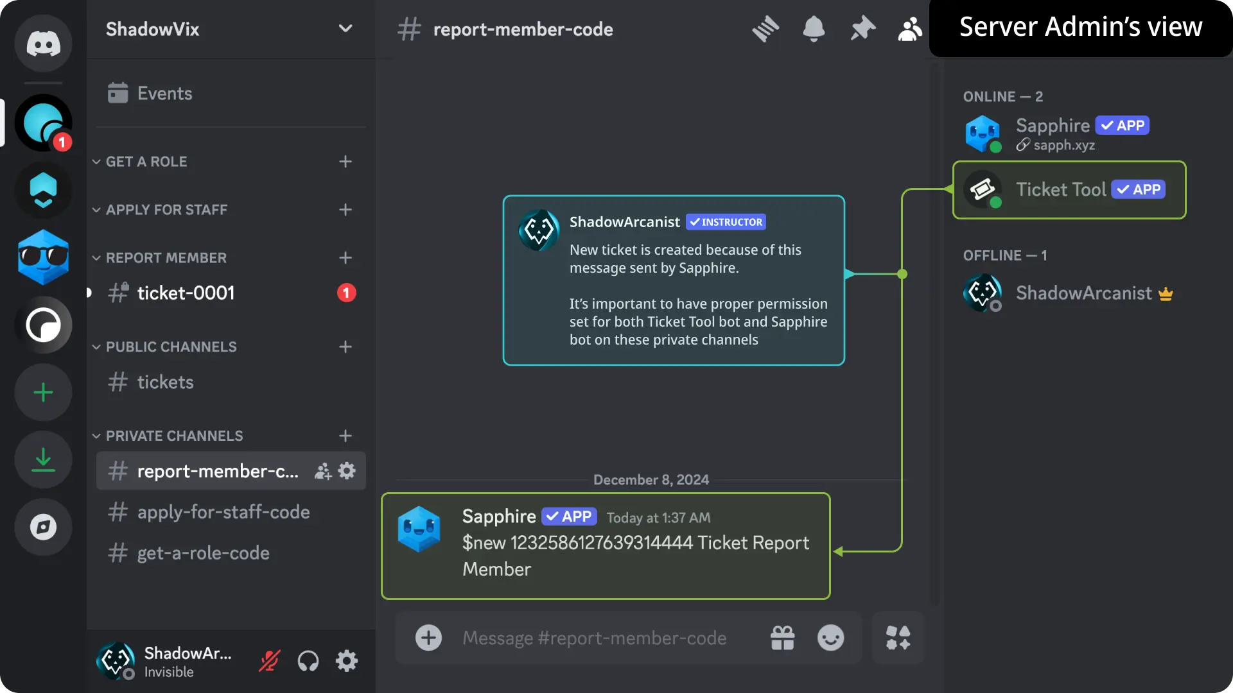Create channel in REPORT MEMBER category
Image resolution: width=1233 pixels, height=693 pixels.
345,258
